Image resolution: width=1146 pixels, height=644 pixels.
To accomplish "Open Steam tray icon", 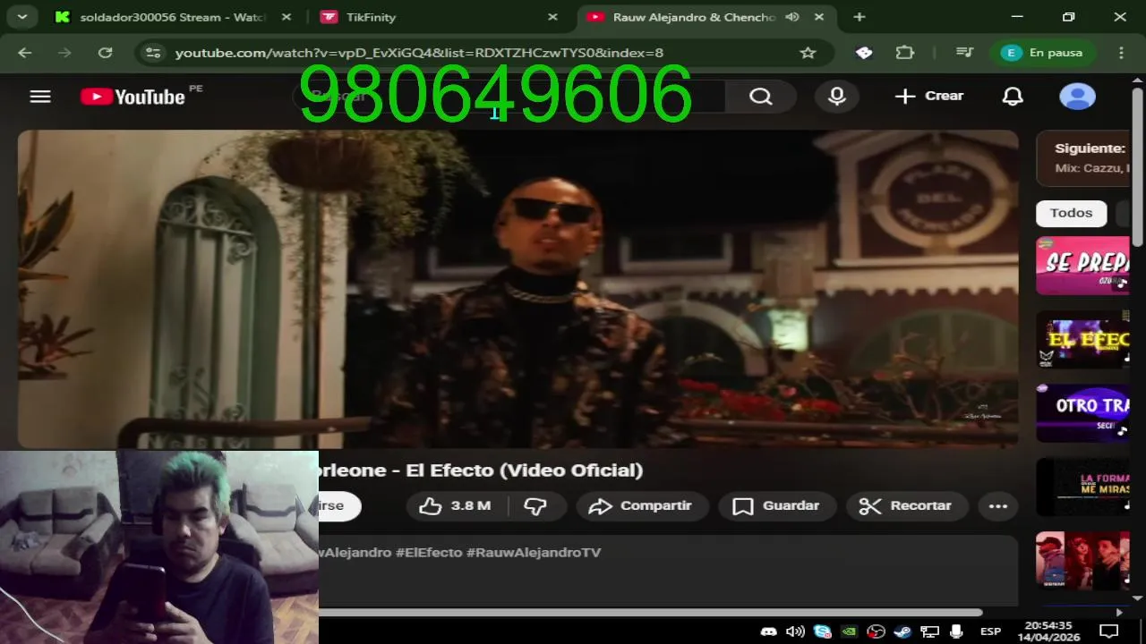I will 902,631.
